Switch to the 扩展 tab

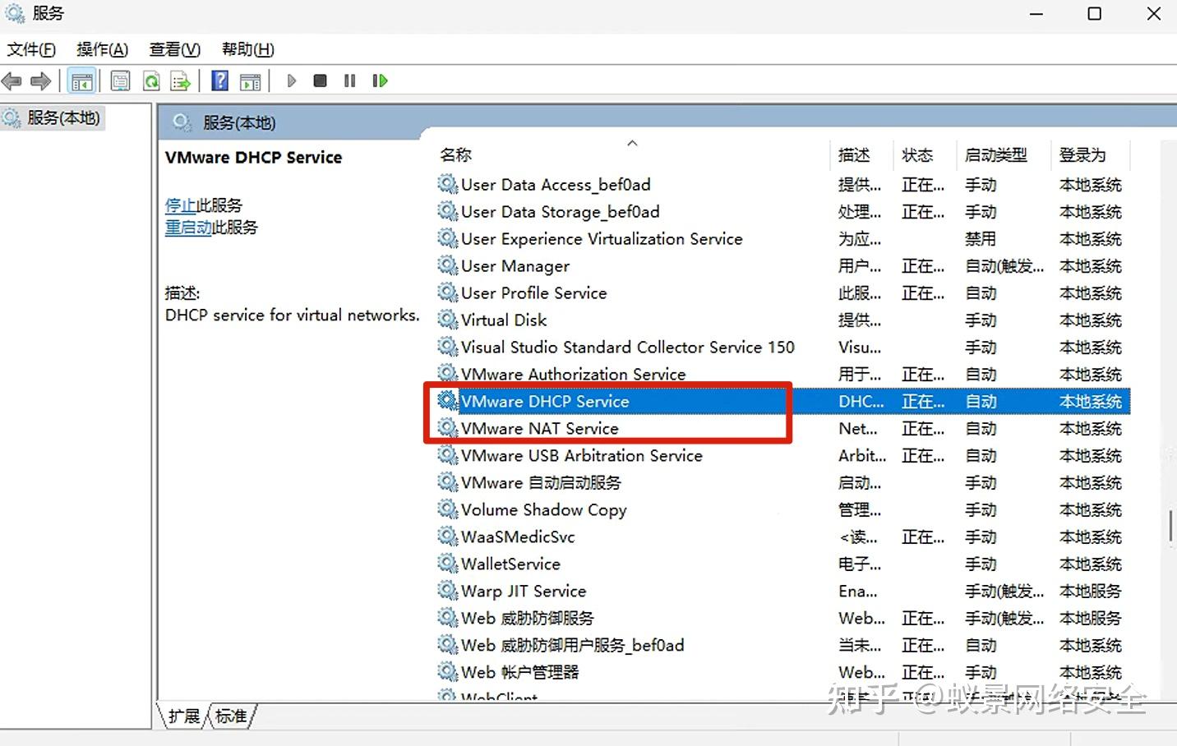[x=182, y=716]
